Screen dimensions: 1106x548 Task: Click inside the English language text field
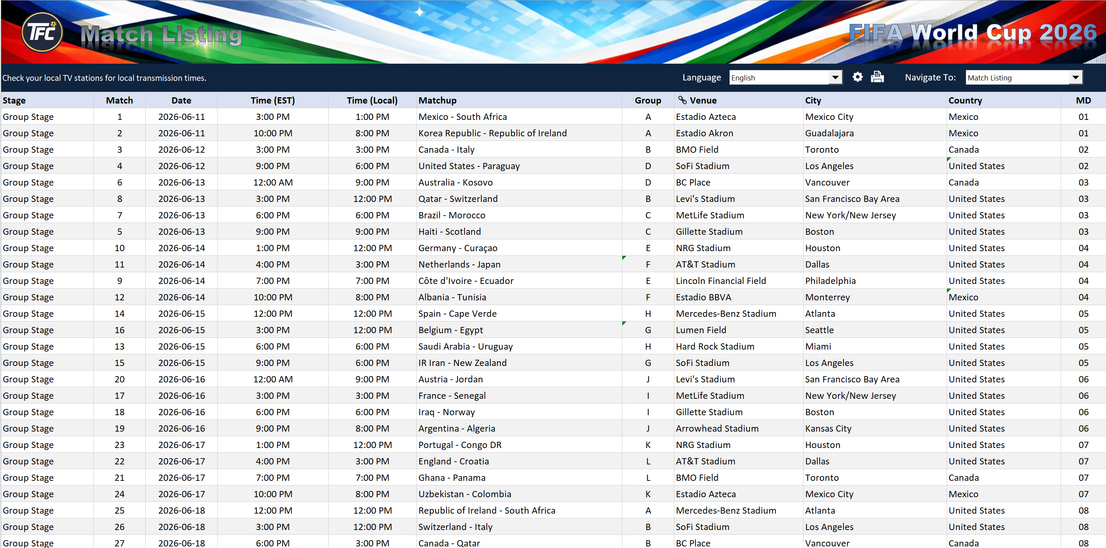pyautogui.click(x=773, y=77)
